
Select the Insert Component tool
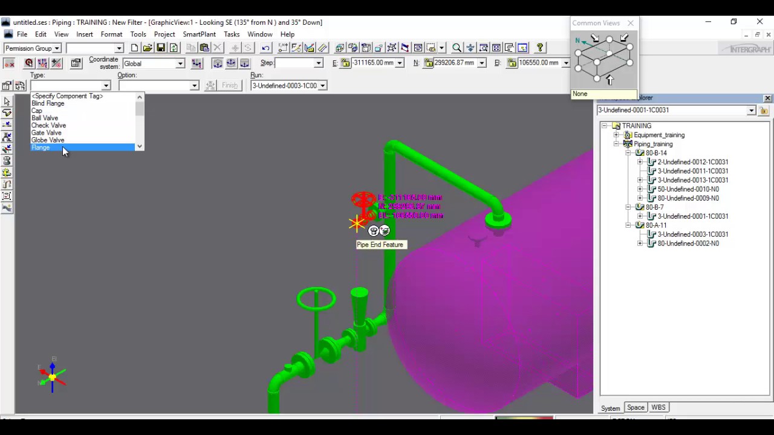(x=7, y=137)
